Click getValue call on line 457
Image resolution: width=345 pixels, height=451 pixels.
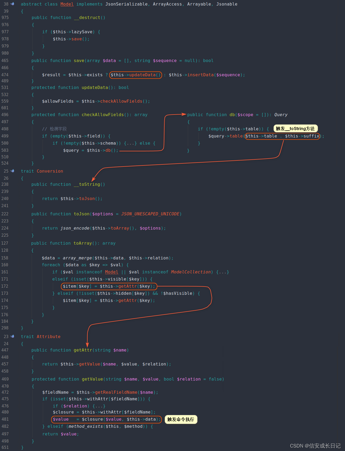(x=90, y=364)
